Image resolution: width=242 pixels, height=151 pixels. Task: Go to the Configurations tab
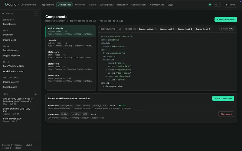[x=139, y=5]
